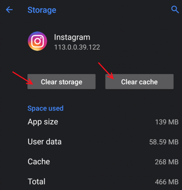The height and width of the screenshot is (190, 182).
Task: Select the App size label
Action: (43, 122)
